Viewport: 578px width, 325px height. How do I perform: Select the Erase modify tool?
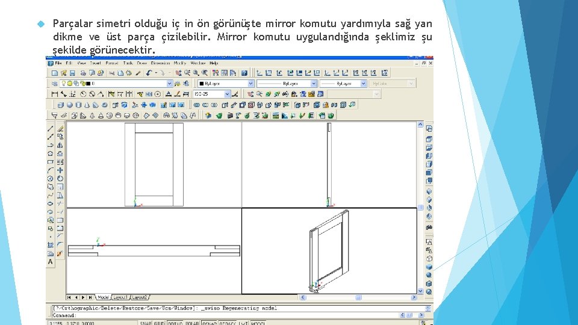coord(60,129)
